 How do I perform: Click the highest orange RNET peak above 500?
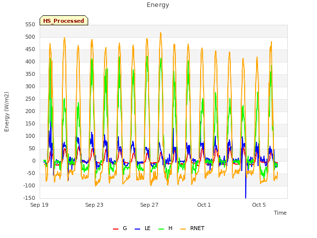(160, 34)
